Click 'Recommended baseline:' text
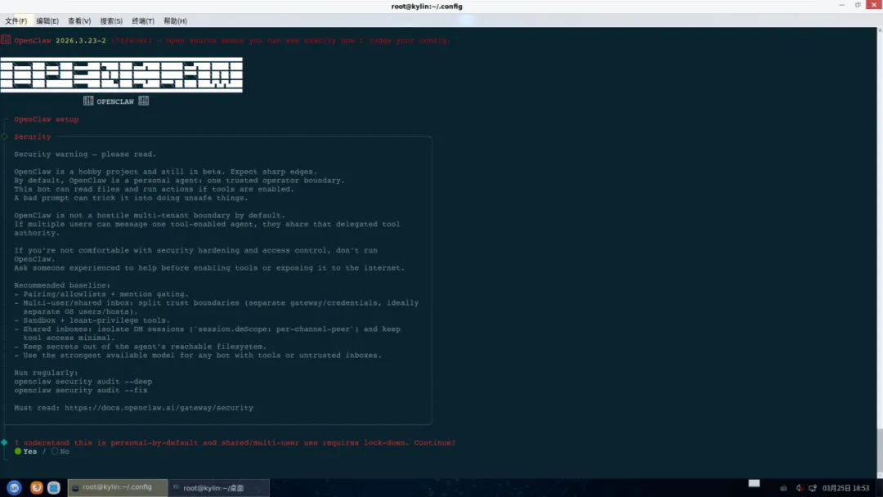 pyautogui.click(x=62, y=285)
